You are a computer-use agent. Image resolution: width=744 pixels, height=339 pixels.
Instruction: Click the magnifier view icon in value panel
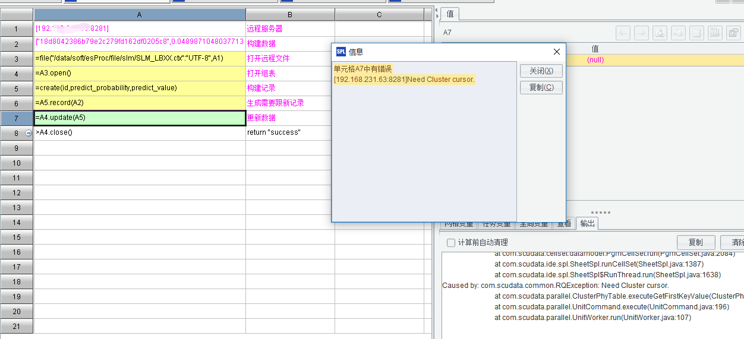tap(660, 33)
